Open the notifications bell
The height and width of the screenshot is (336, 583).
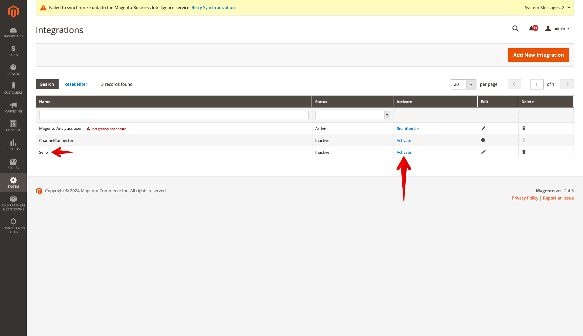[x=533, y=29]
